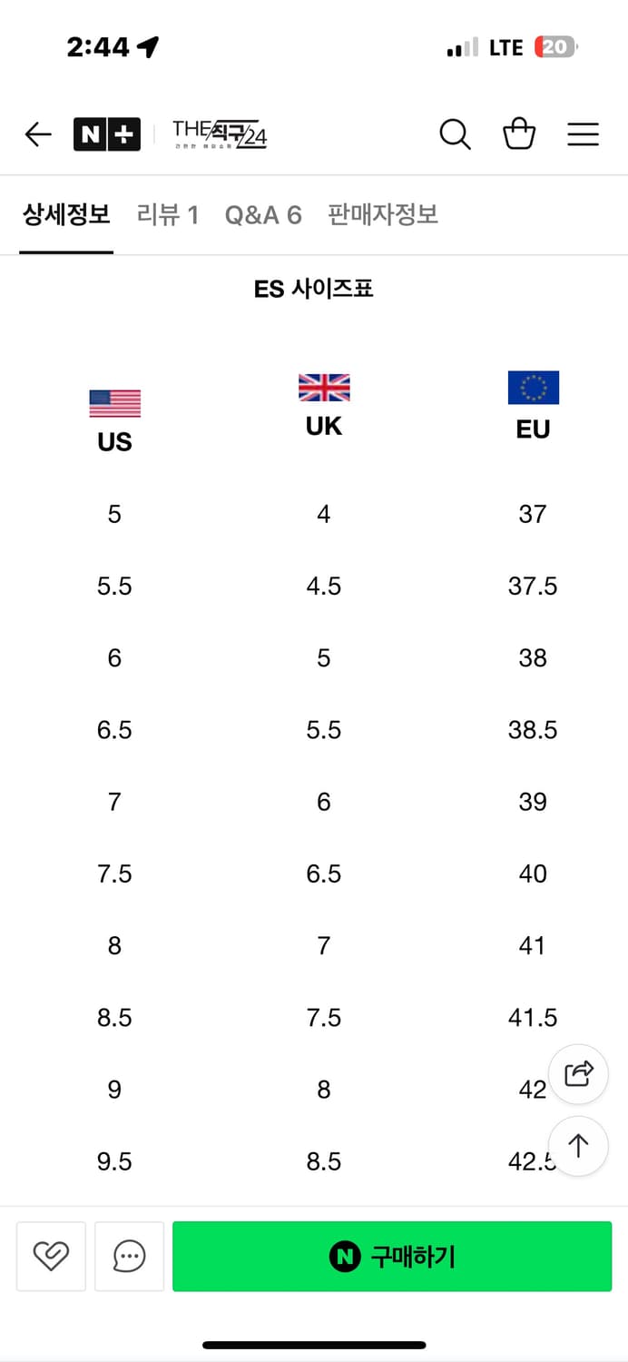628x1362 pixels.
Task: Tap the US flag image
Action: pyautogui.click(x=115, y=403)
